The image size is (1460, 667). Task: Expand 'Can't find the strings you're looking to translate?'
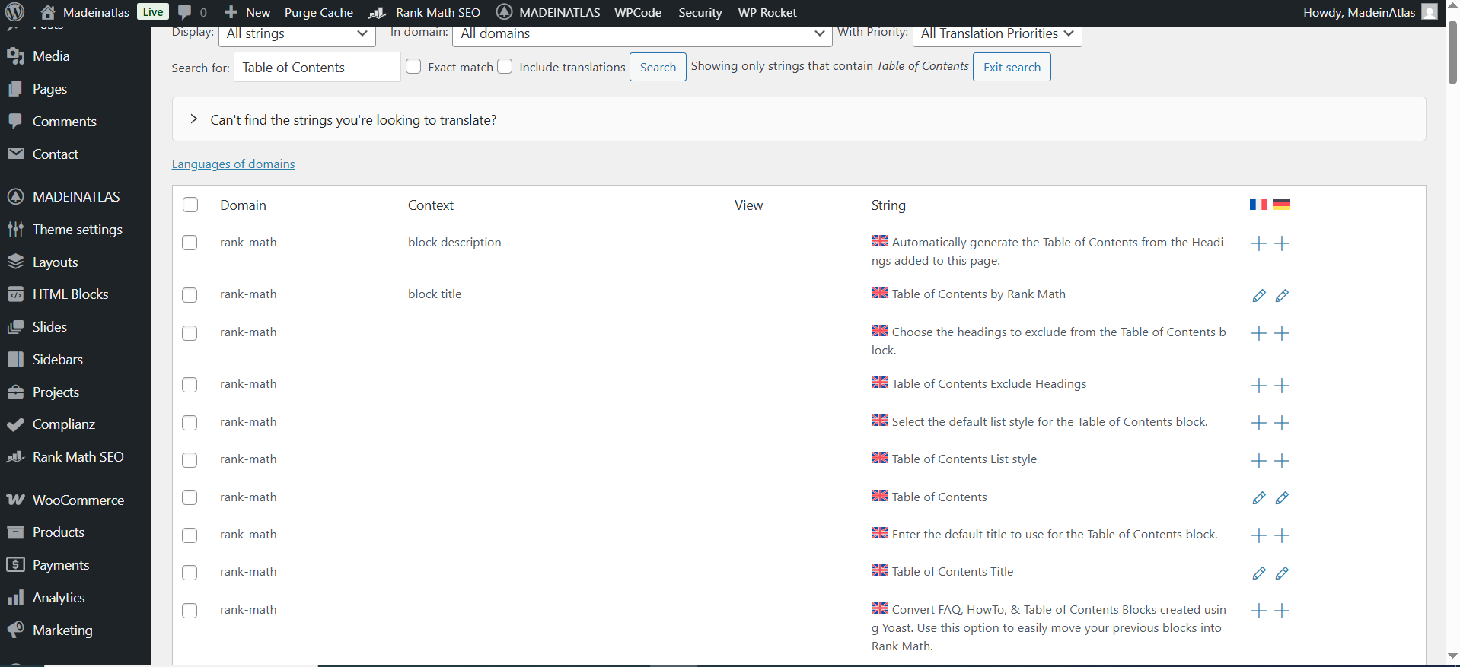point(799,119)
